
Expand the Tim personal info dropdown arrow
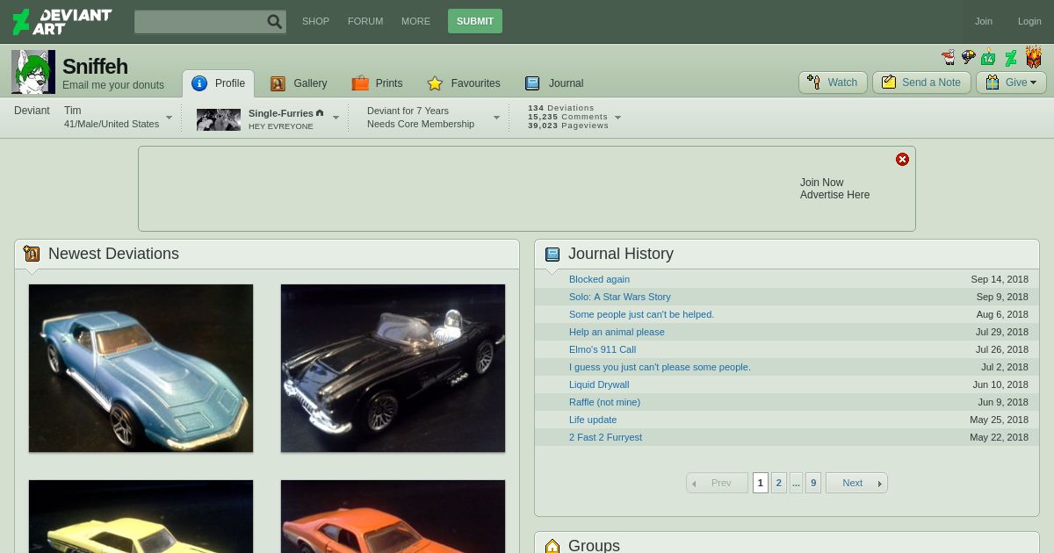170,118
